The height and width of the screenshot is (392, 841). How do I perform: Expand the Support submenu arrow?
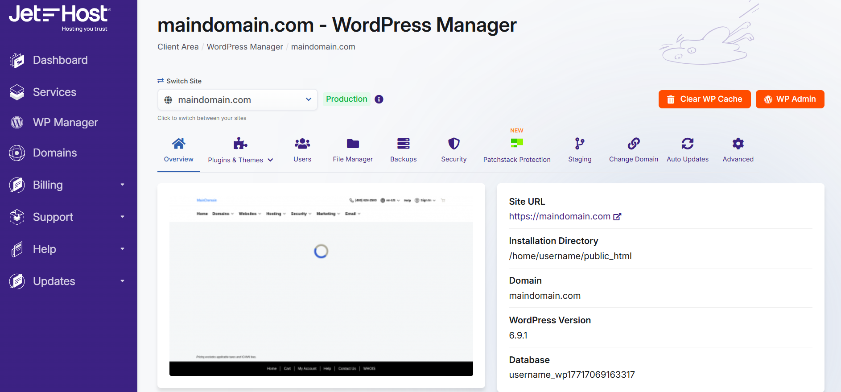122,217
